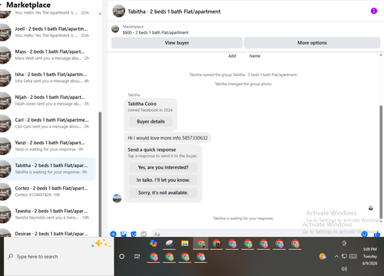The width and height of the screenshot is (384, 276).
Task: Open the touch keyboard tray icon
Action: tap(353, 256)
